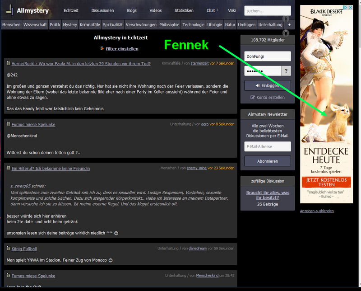Click thread icon of Fumos miese Spelunke by Menschenkind

click(x=9, y=275)
